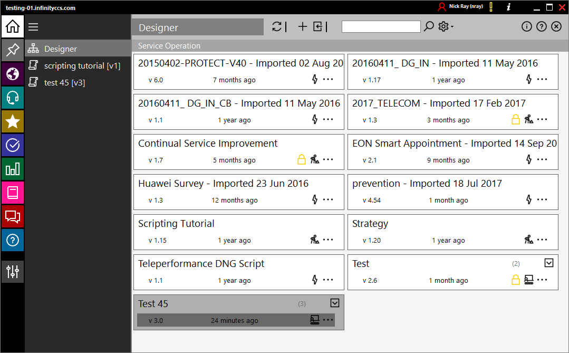569x353 pixels.
Task: Click the question mark help circle
Action: tap(542, 26)
